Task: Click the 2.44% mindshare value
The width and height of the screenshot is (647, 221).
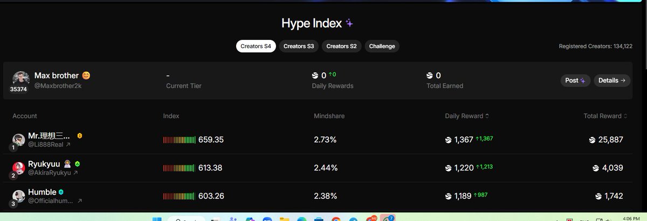Action: tap(326, 168)
